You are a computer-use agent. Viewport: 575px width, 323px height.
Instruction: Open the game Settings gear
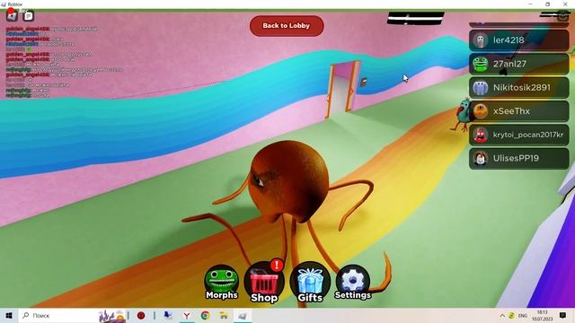(353, 282)
